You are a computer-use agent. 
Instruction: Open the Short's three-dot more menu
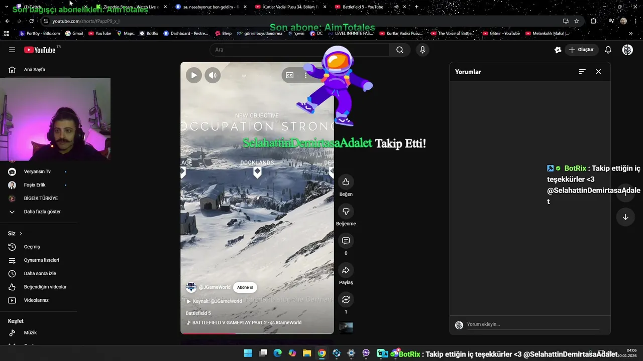click(x=305, y=75)
